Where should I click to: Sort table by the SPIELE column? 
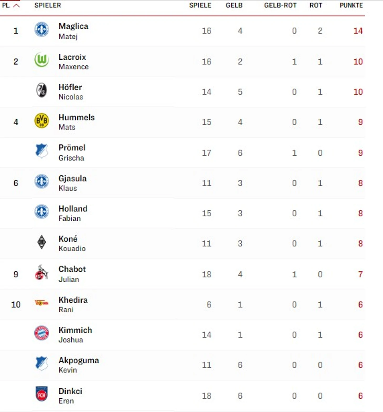(200, 5)
